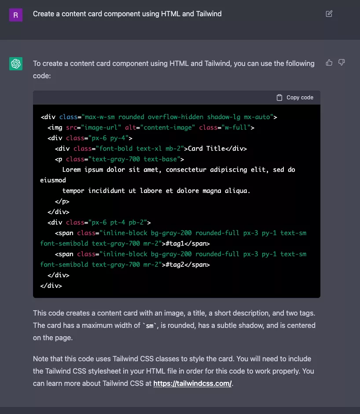
Task: Click the green ChatGPT logo avatar
Action: 16,64
